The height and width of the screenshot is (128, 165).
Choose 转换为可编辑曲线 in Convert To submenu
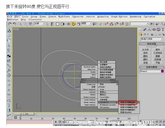pyautogui.click(x=128, y=102)
